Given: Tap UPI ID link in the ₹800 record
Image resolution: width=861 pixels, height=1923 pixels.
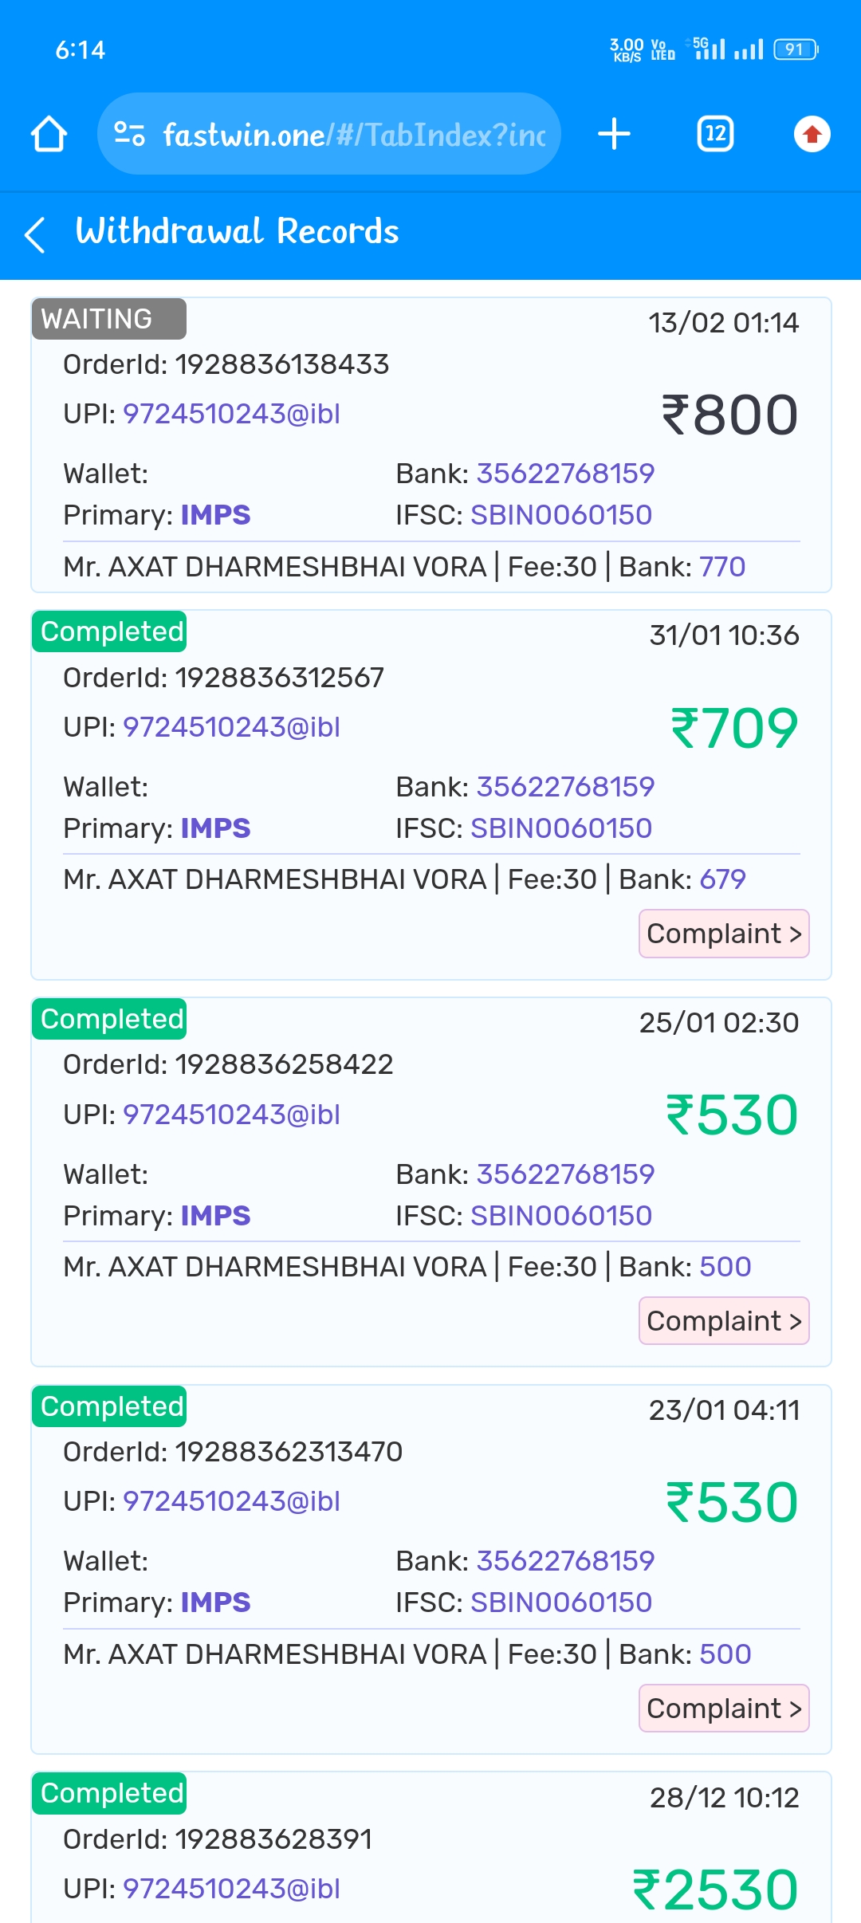Looking at the screenshot, I should [231, 414].
